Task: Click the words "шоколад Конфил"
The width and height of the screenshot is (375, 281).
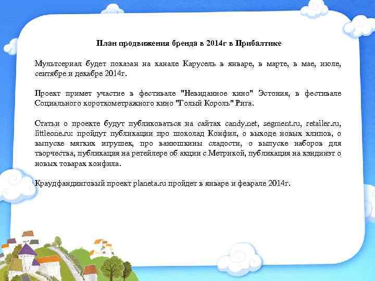Action: (x=205, y=133)
